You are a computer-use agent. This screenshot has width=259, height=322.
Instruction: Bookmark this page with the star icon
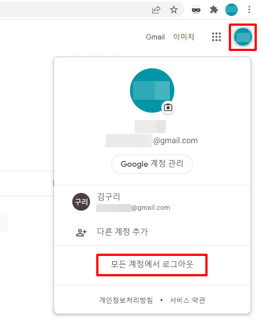tap(174, 10)
